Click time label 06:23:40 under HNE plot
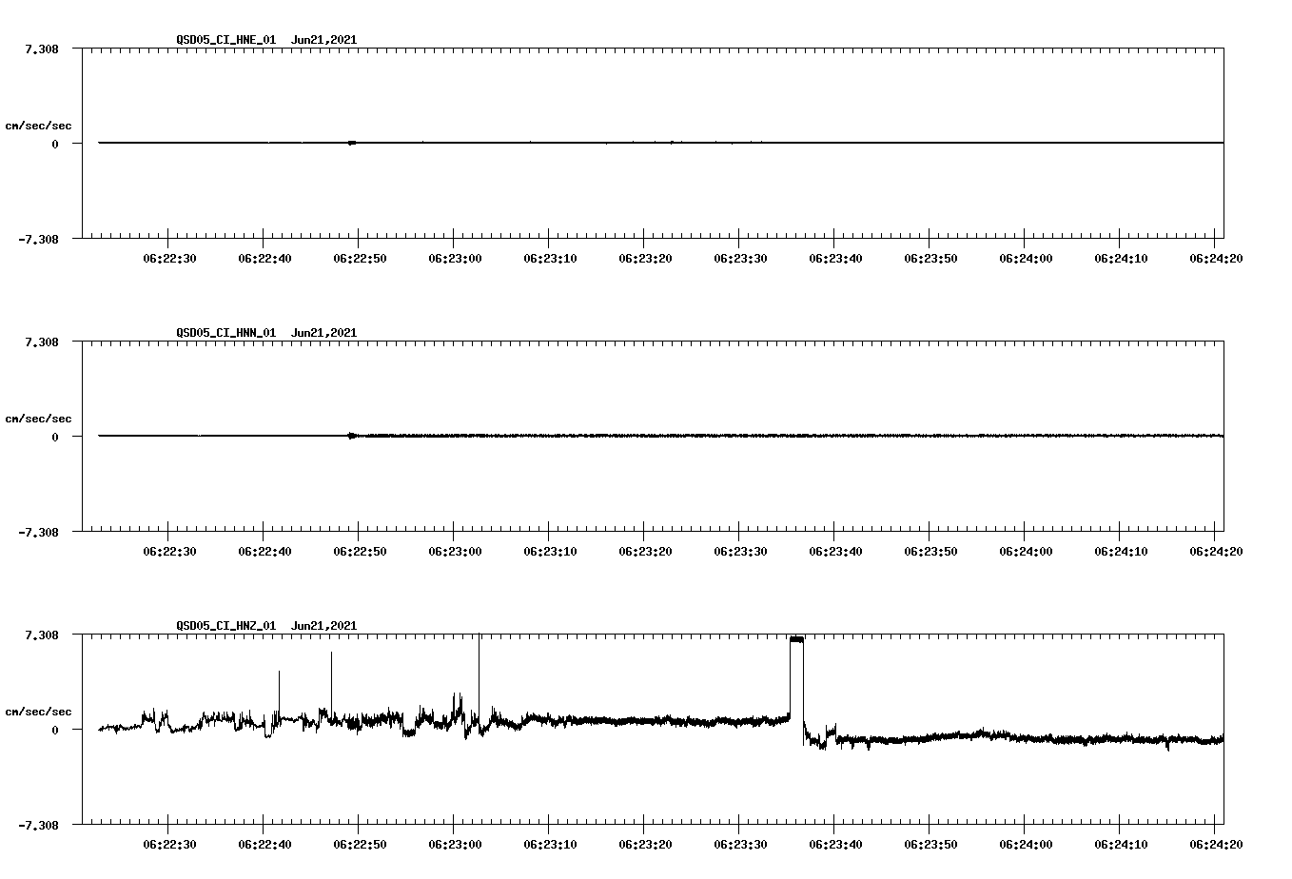This screenshot has height=879, width=1292. [835, 258]
